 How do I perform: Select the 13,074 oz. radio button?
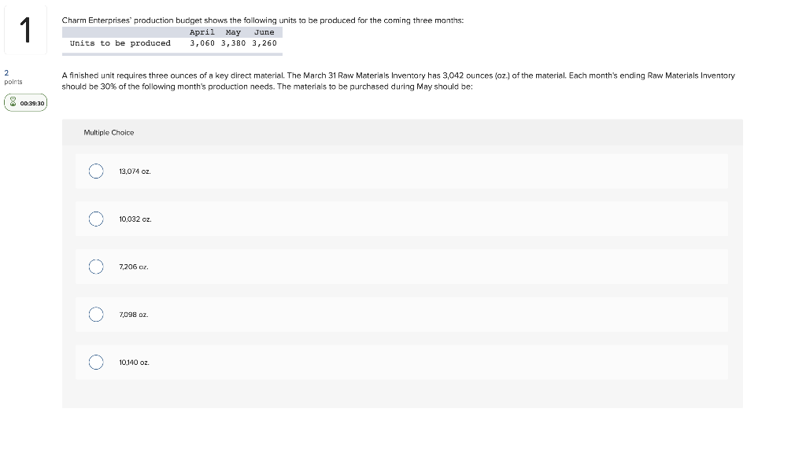[95, 171]
